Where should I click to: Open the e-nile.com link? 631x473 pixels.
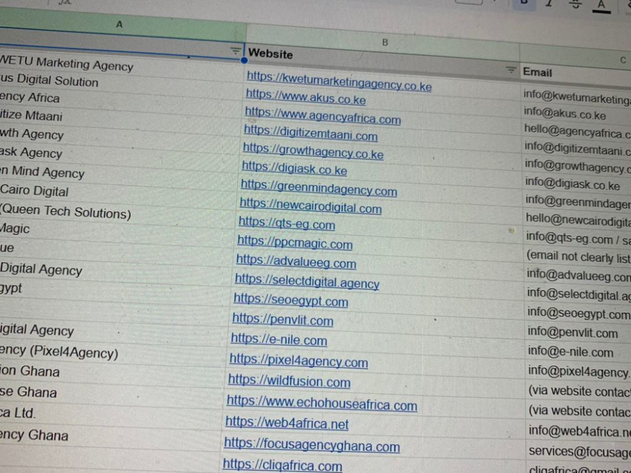(x=279, y=339)
